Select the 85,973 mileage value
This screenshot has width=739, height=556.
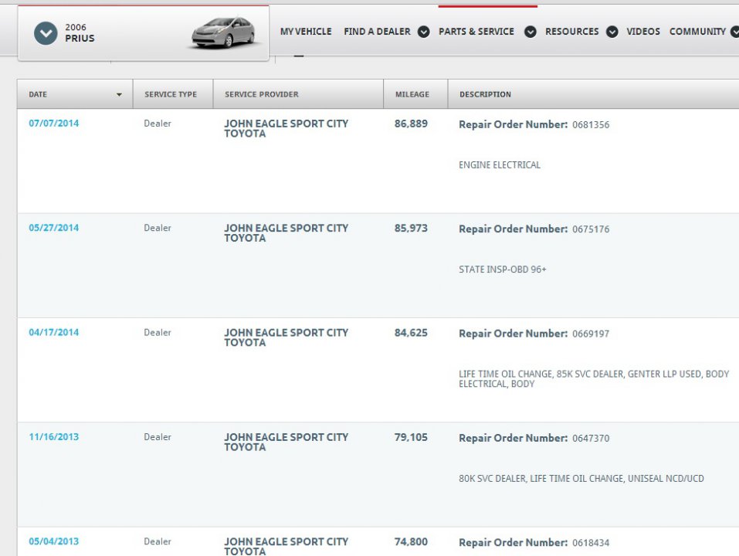pos(411,229)
